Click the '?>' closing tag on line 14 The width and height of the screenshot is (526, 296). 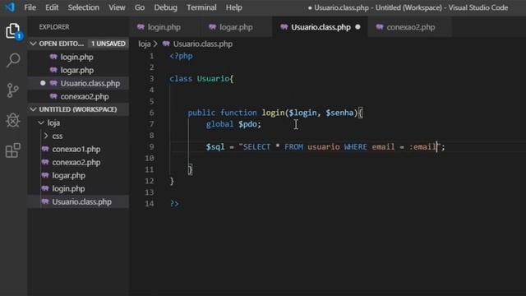coord(174,203)
